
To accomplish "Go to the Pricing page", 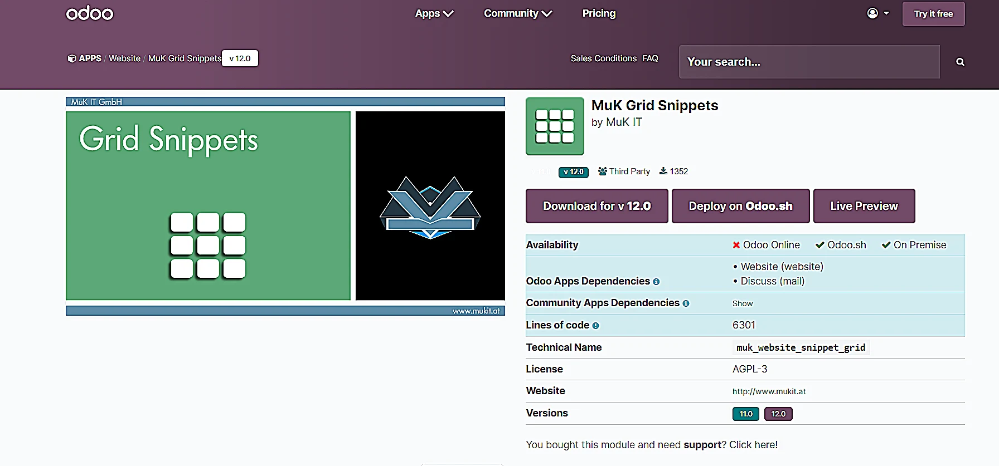I will click(x=599, y=13).
